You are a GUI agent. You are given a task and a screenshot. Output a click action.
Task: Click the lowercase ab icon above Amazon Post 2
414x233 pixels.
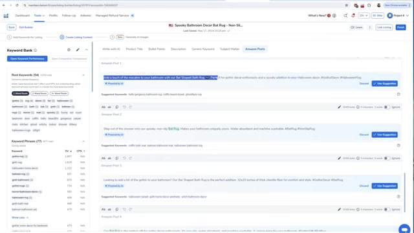click(109, 107)
